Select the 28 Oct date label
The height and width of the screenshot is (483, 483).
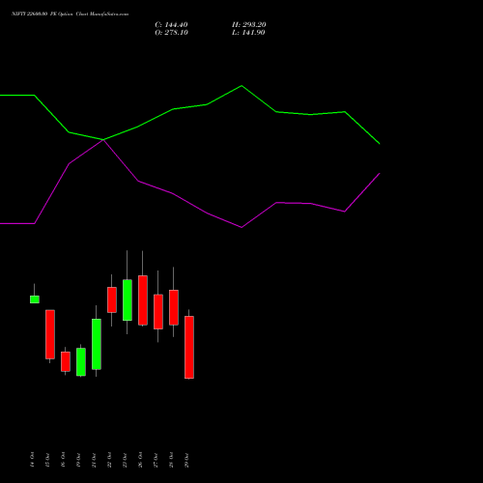171,460
